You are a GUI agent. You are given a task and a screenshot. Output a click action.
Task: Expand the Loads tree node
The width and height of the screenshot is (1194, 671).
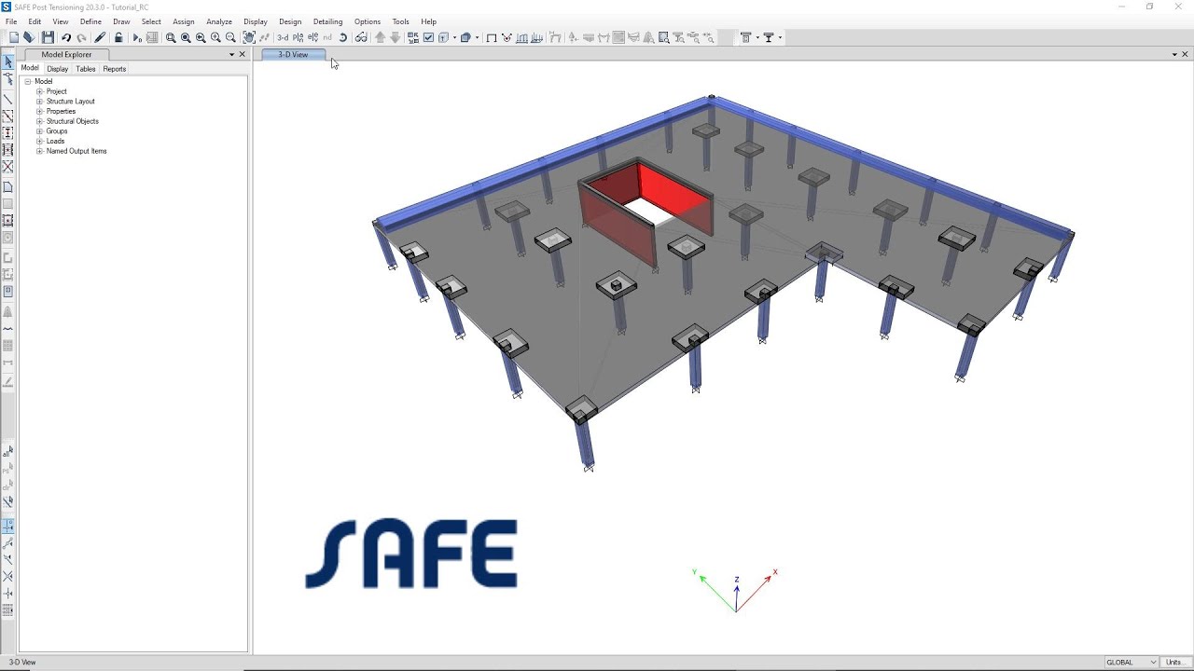pyautogui.click(x=40, y=141)
